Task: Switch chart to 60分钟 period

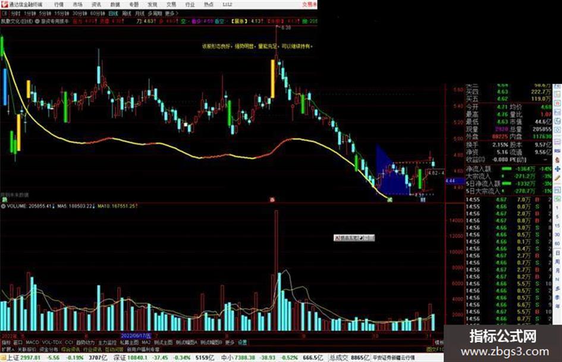Action: click(x=98, y=14)
